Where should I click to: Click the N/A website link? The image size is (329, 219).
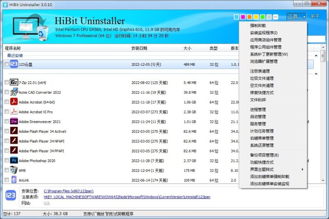(x=46, y=203)
